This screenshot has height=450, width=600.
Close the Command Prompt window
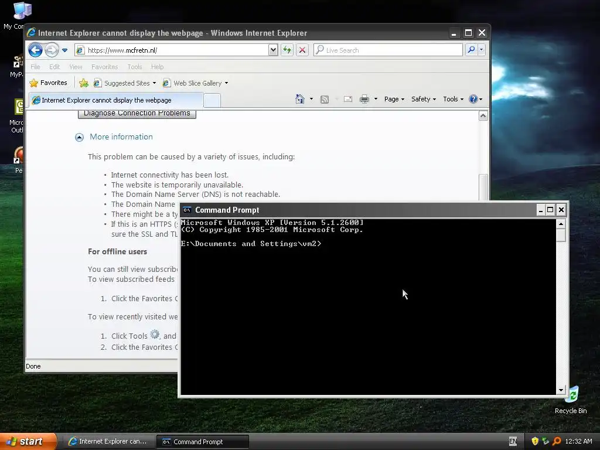click(x=561, y=210)
